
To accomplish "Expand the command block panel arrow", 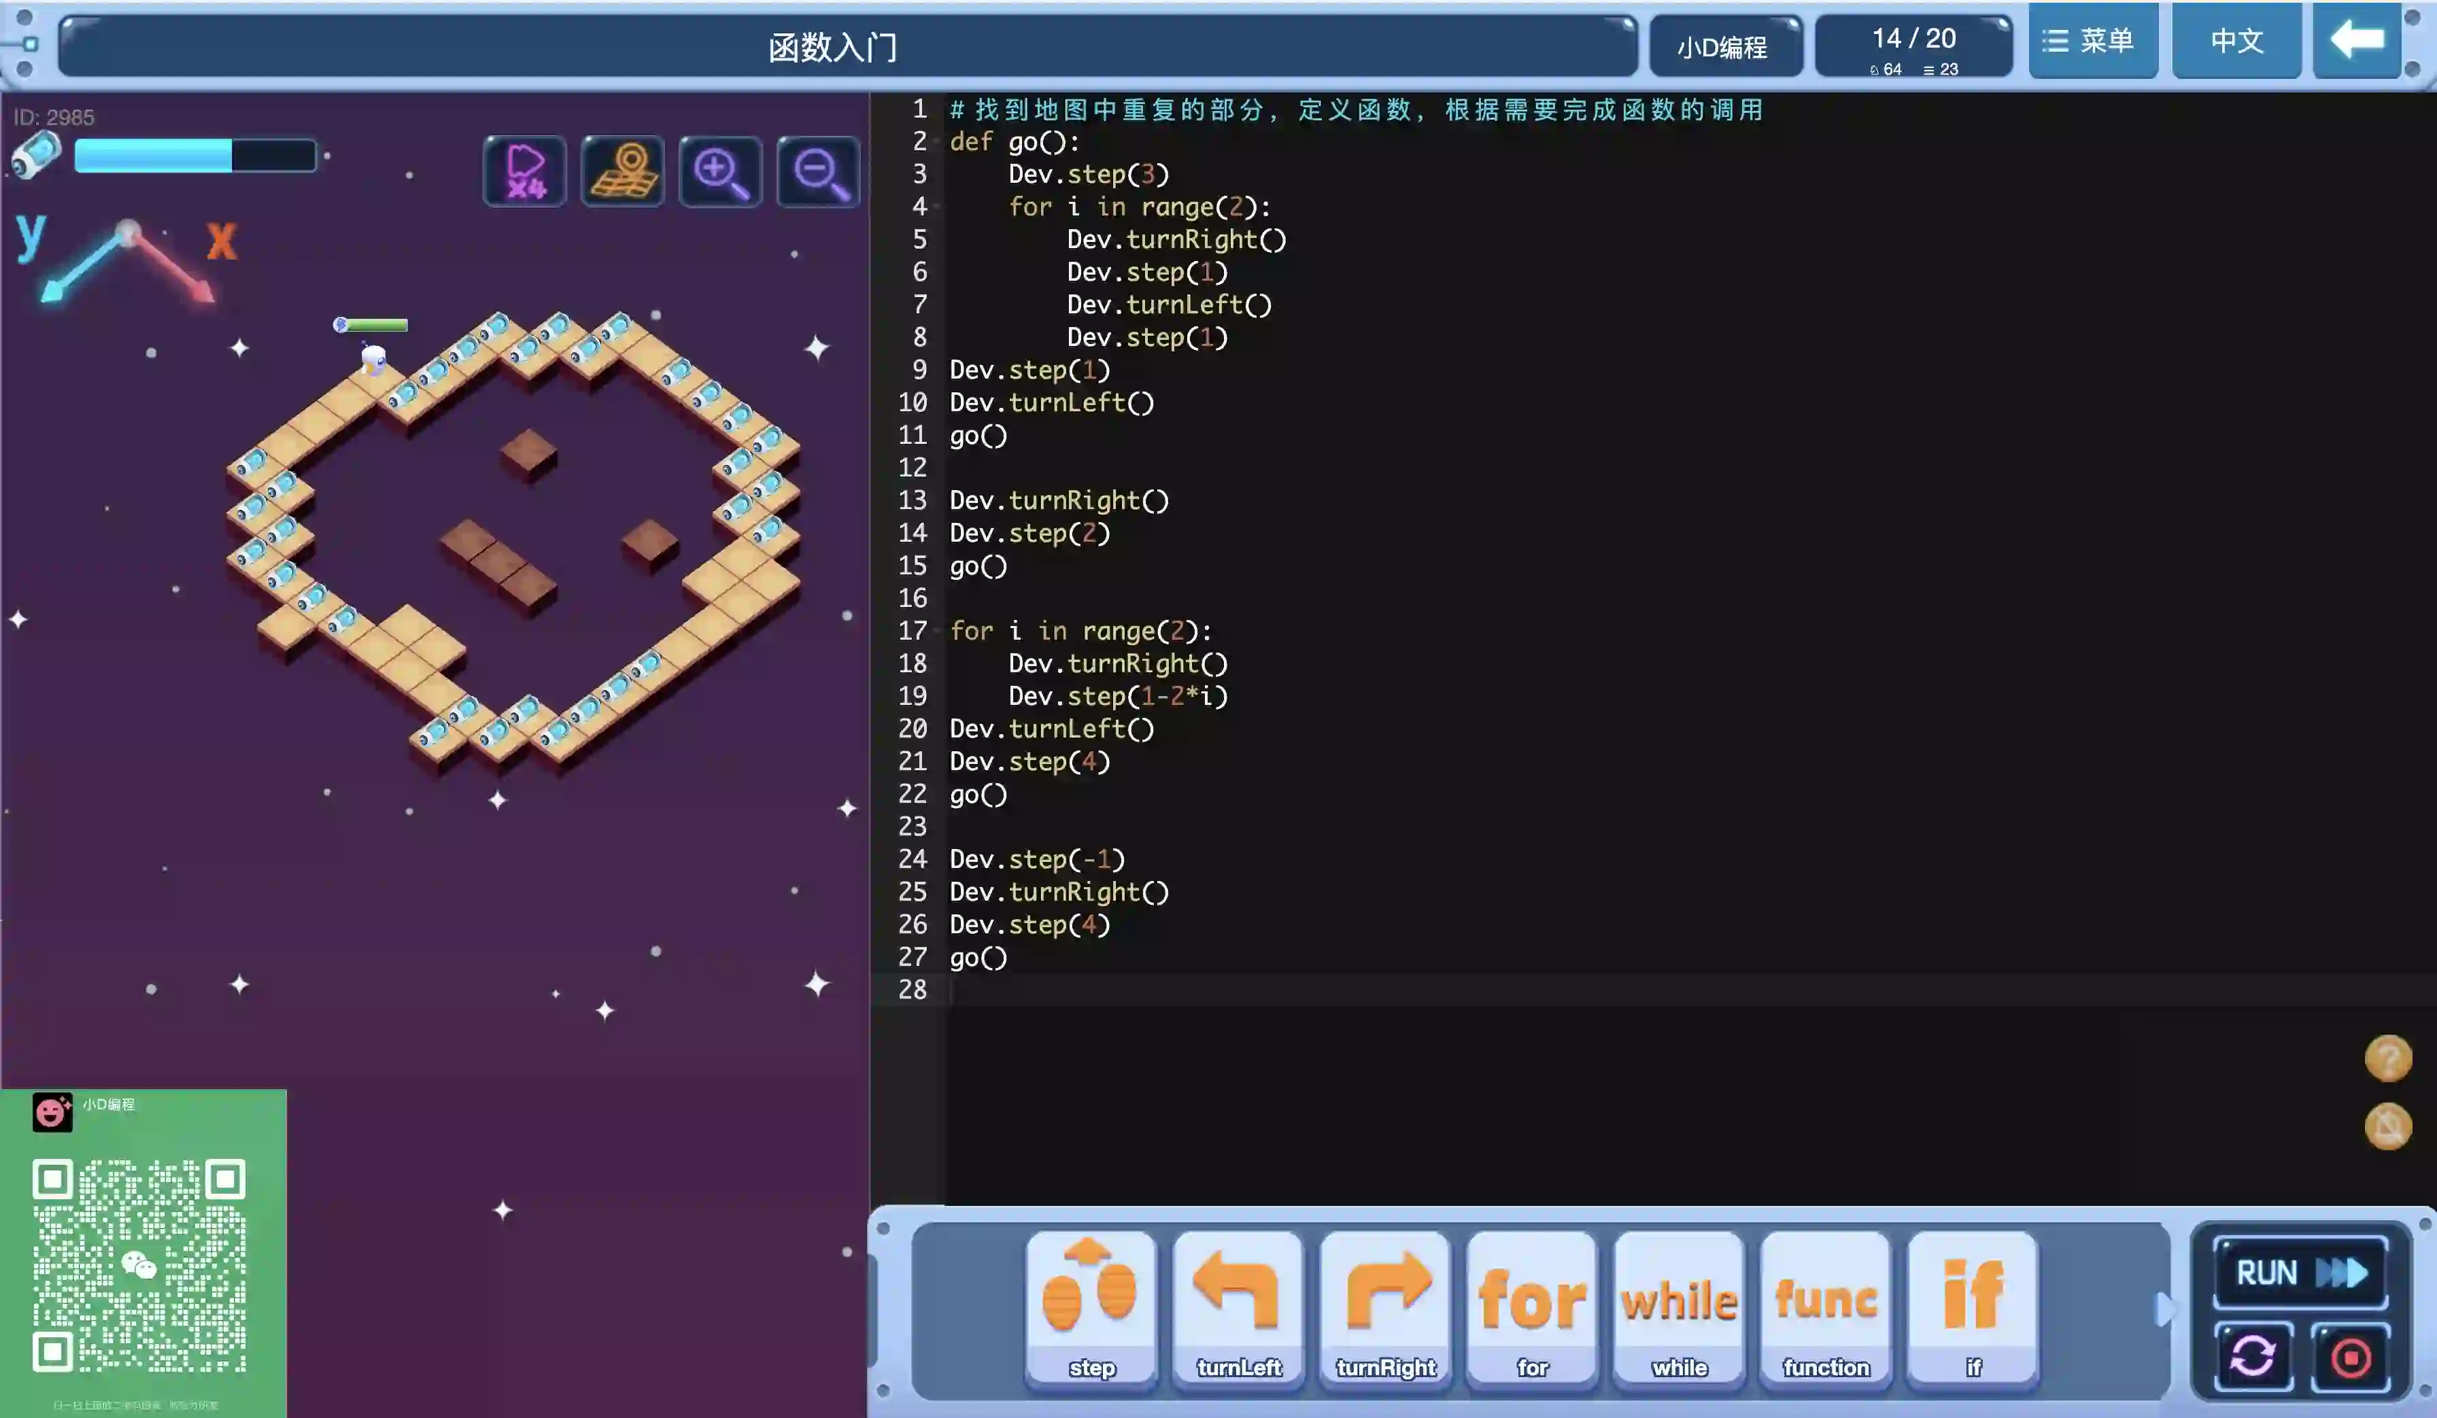I will coord(2164,1310).
